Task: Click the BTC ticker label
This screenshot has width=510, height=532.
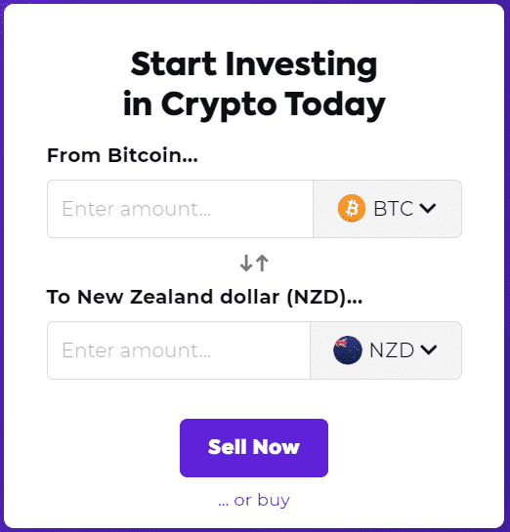Action: pos(393,208)
